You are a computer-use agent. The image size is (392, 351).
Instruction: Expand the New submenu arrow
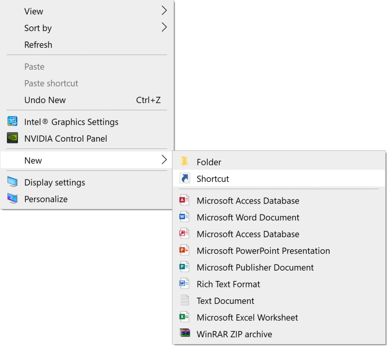coord(164,160)
